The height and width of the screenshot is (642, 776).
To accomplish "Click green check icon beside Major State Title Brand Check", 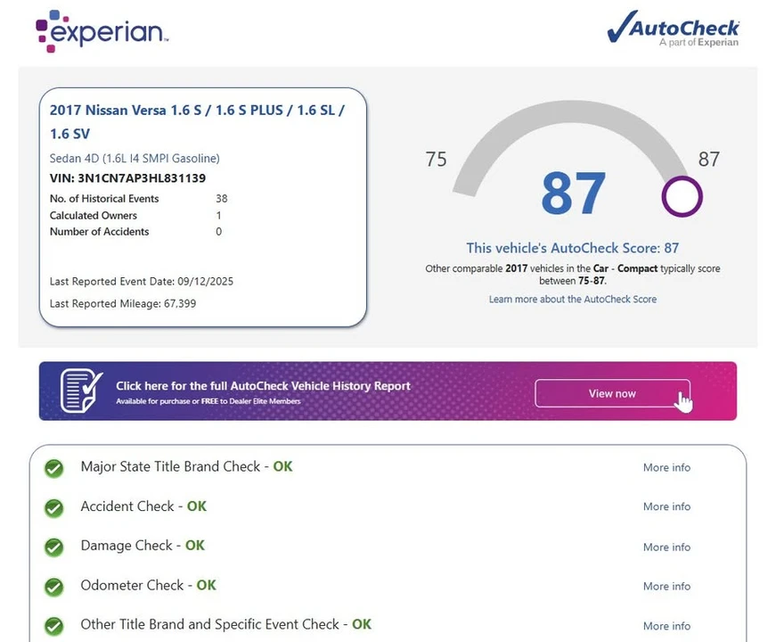I will point(54,467).
